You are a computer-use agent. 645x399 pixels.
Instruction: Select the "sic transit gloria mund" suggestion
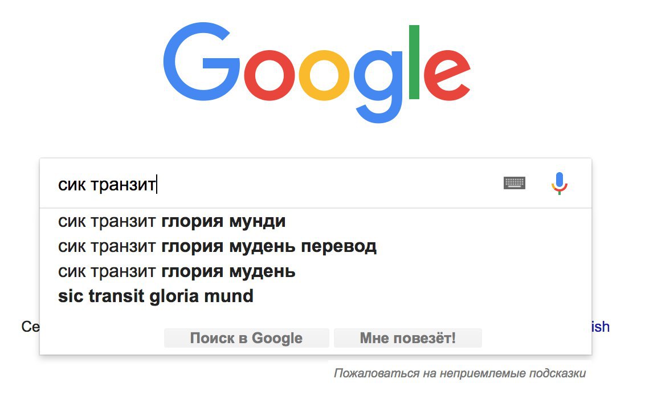pos(156,296)
